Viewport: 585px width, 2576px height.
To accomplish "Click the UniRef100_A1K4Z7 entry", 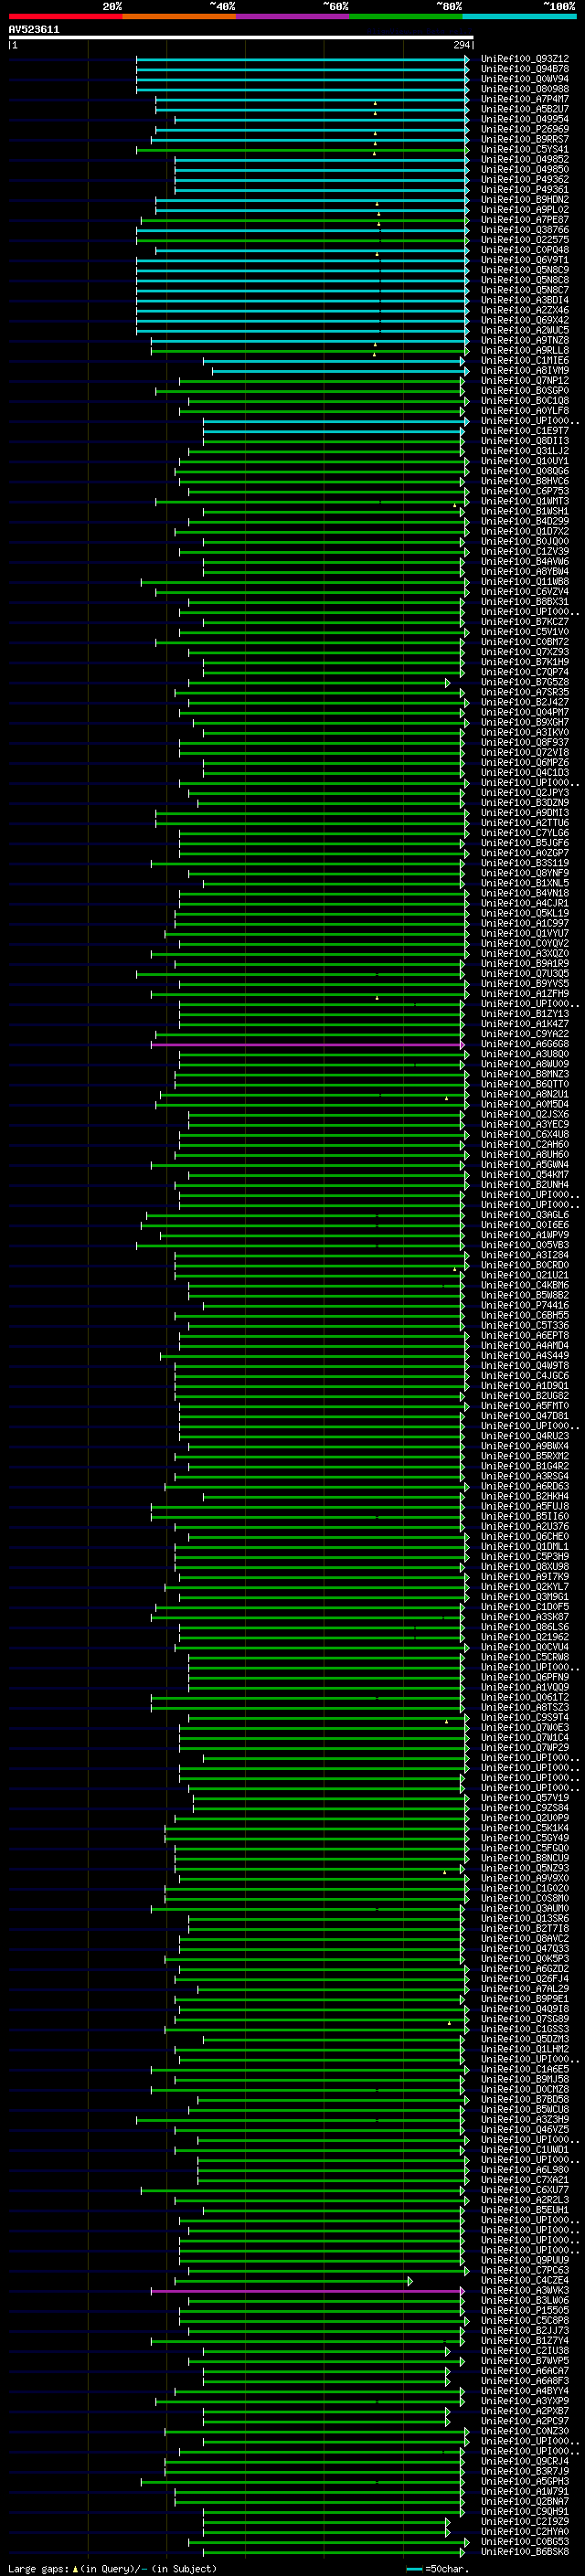I will pyautogui.click(x=525, y=1024).
